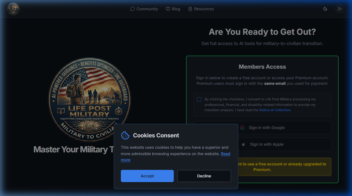
Task: Sign in with Google
Action: (x=267, y=128)
